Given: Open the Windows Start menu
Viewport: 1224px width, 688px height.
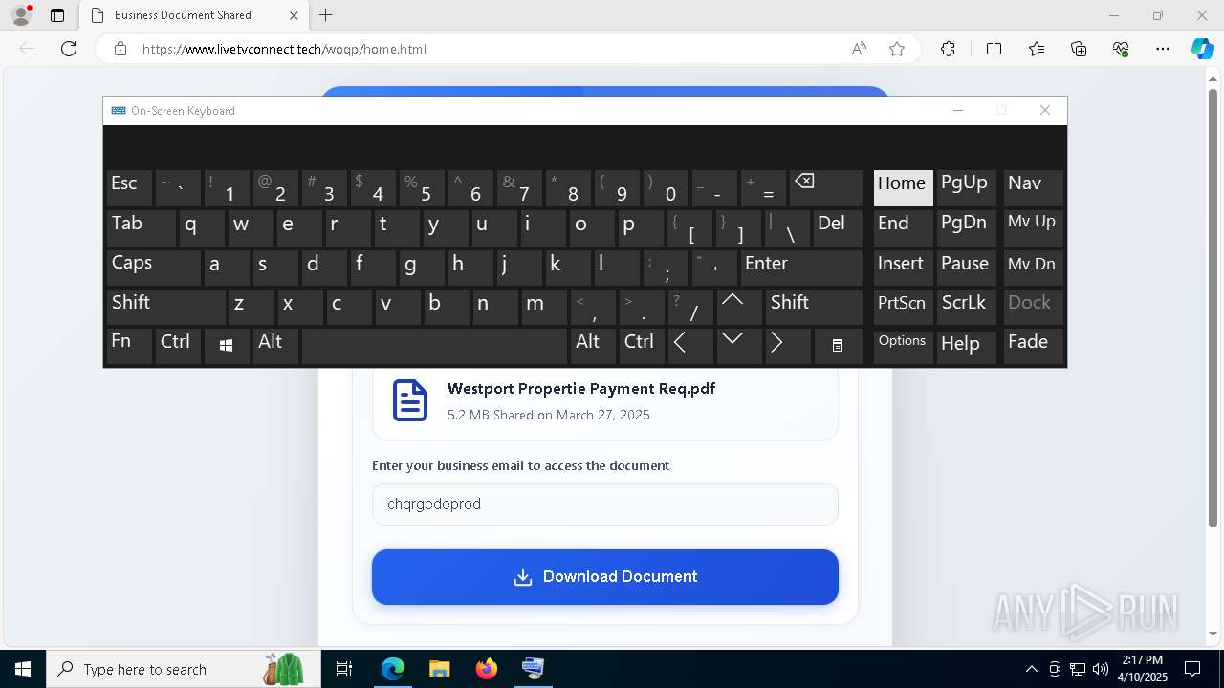Looking at the screenshot, I should (23, 669).
